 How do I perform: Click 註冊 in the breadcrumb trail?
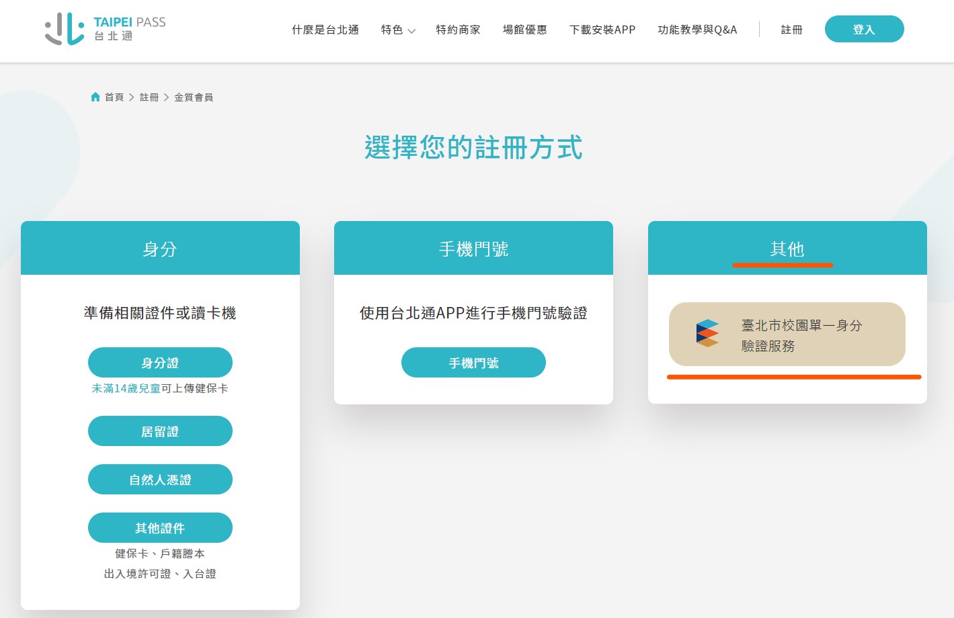[149, 97]
